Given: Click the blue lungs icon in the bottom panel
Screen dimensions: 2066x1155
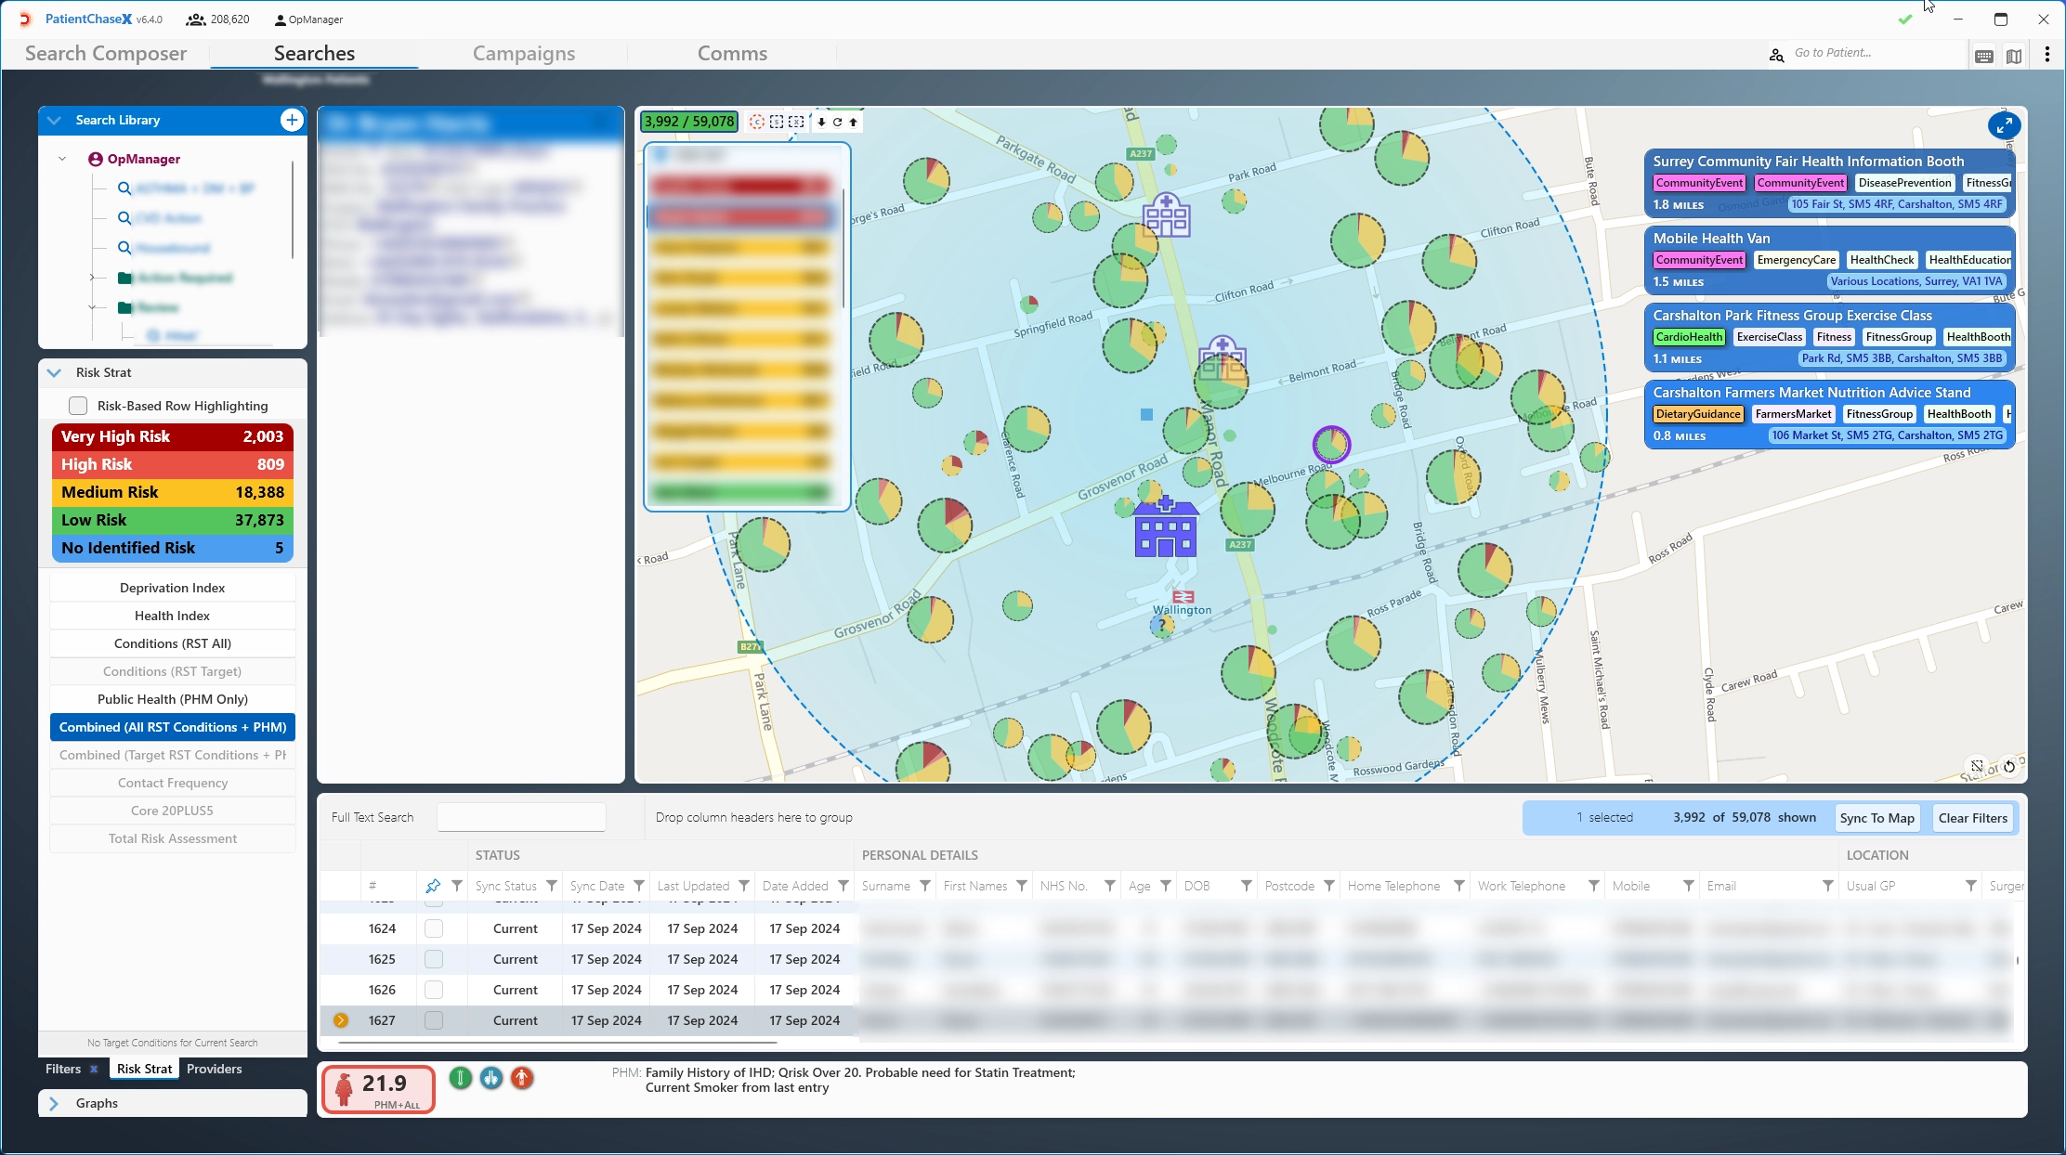Looking at the screenshot, I should [x=491, y=1079].
